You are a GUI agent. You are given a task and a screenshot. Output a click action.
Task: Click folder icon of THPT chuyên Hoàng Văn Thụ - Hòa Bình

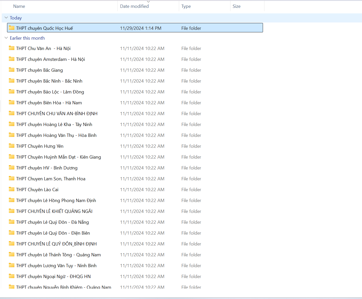(12, 135)
